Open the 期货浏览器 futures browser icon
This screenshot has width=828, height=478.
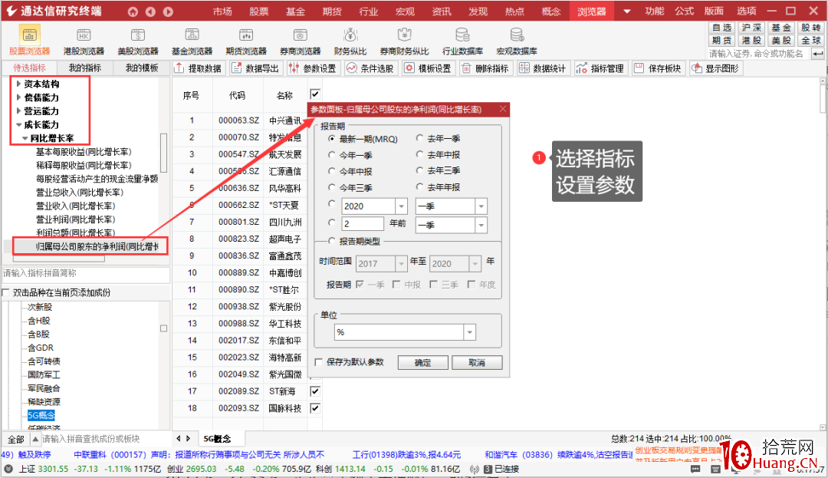pyautogui.click(x=246, y=41)
